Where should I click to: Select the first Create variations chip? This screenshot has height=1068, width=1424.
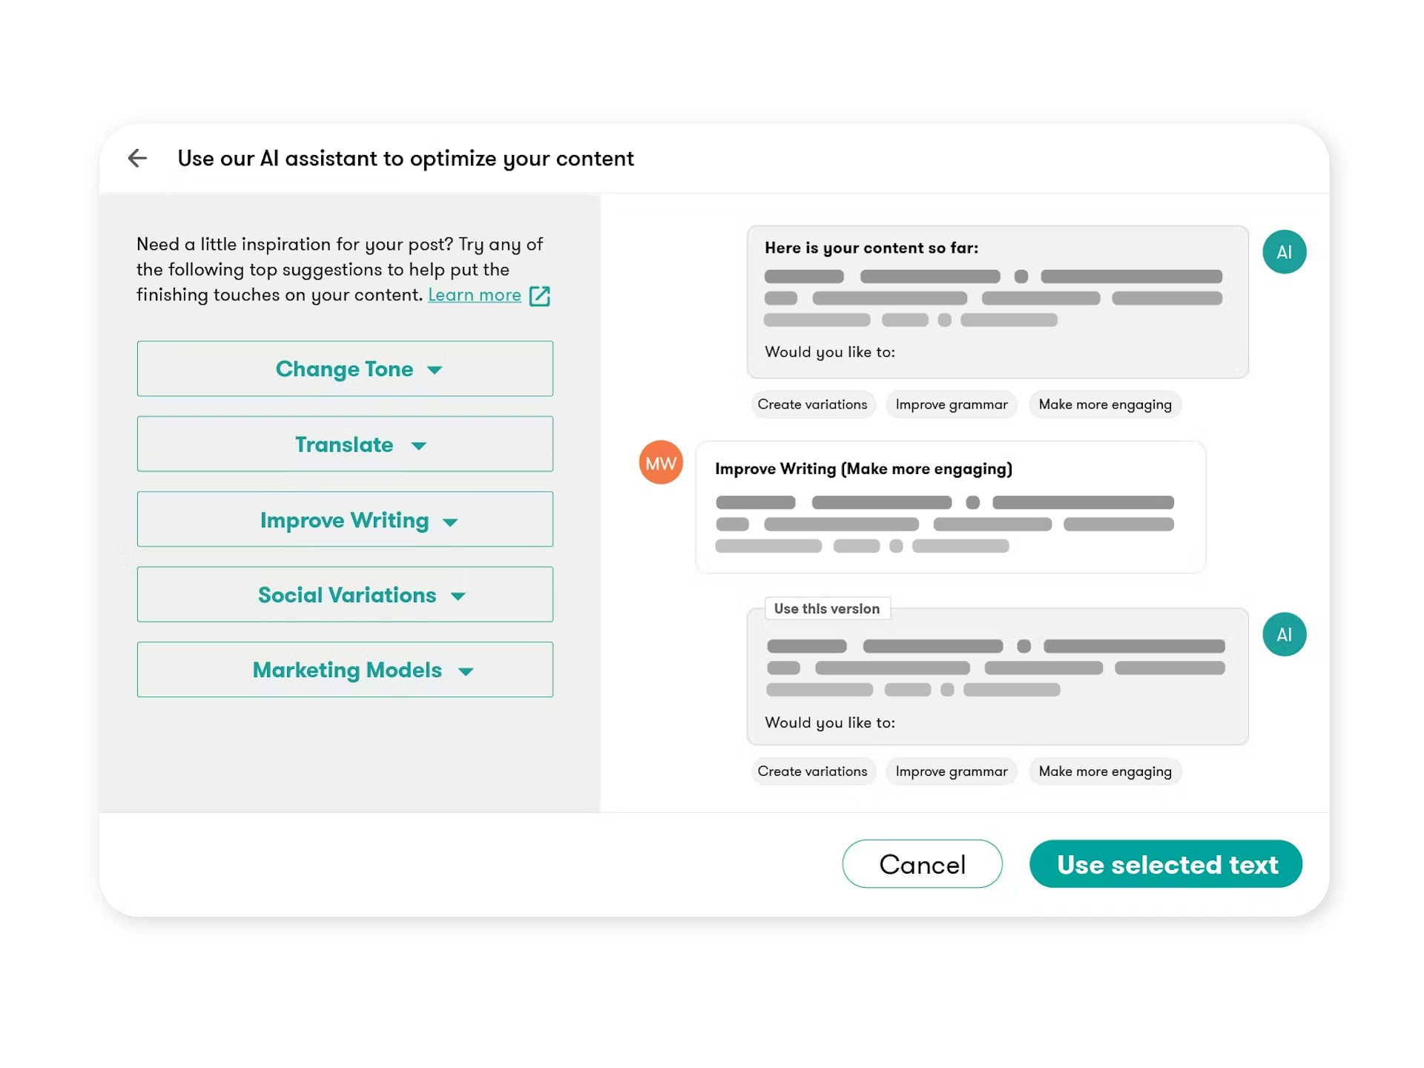coord(812,405)
